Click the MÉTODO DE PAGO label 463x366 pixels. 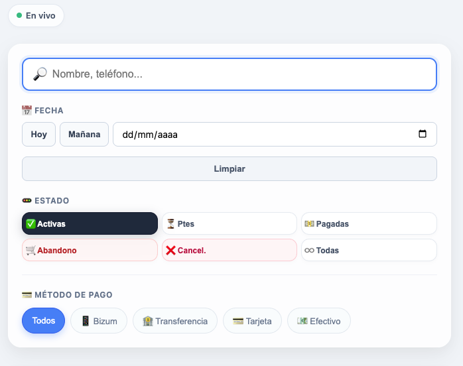(x=67, y=295)
